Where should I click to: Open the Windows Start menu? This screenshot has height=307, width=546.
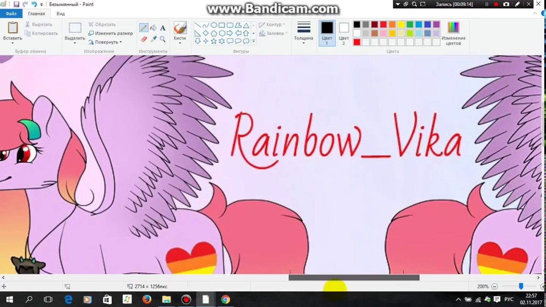click(9, 300)
